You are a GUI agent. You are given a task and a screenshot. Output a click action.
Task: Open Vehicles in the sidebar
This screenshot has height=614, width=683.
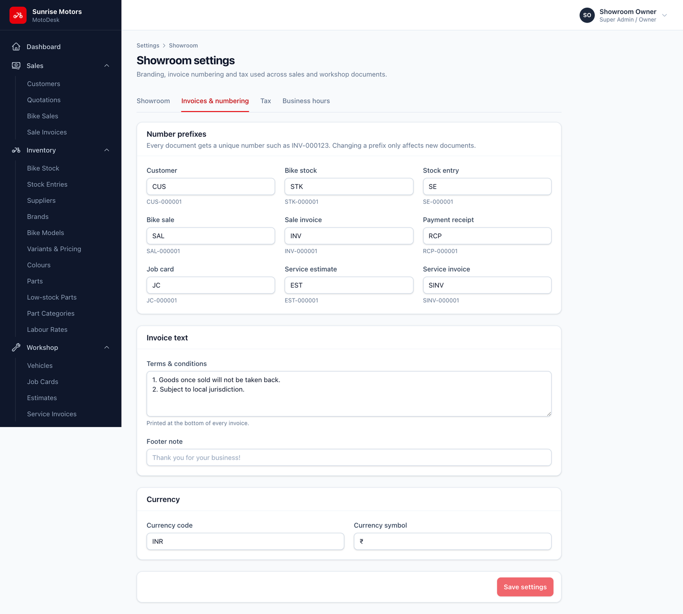click(40, 365)
